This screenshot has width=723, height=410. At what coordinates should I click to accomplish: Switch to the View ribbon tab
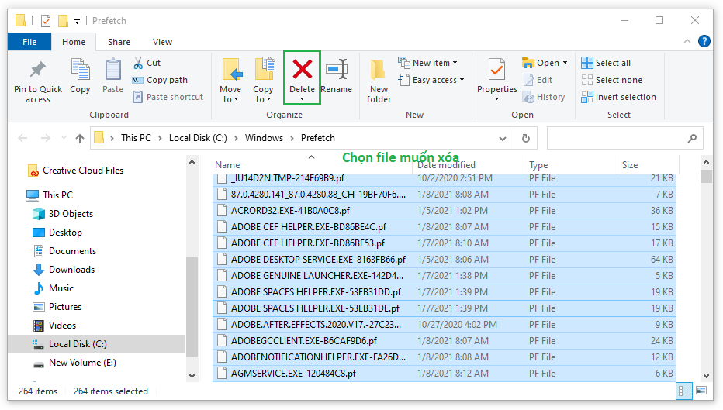[162, 42]
